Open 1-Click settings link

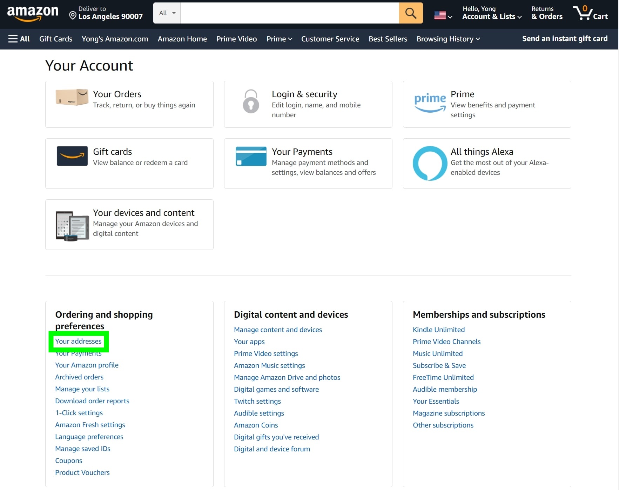click(x=79, y=413)
